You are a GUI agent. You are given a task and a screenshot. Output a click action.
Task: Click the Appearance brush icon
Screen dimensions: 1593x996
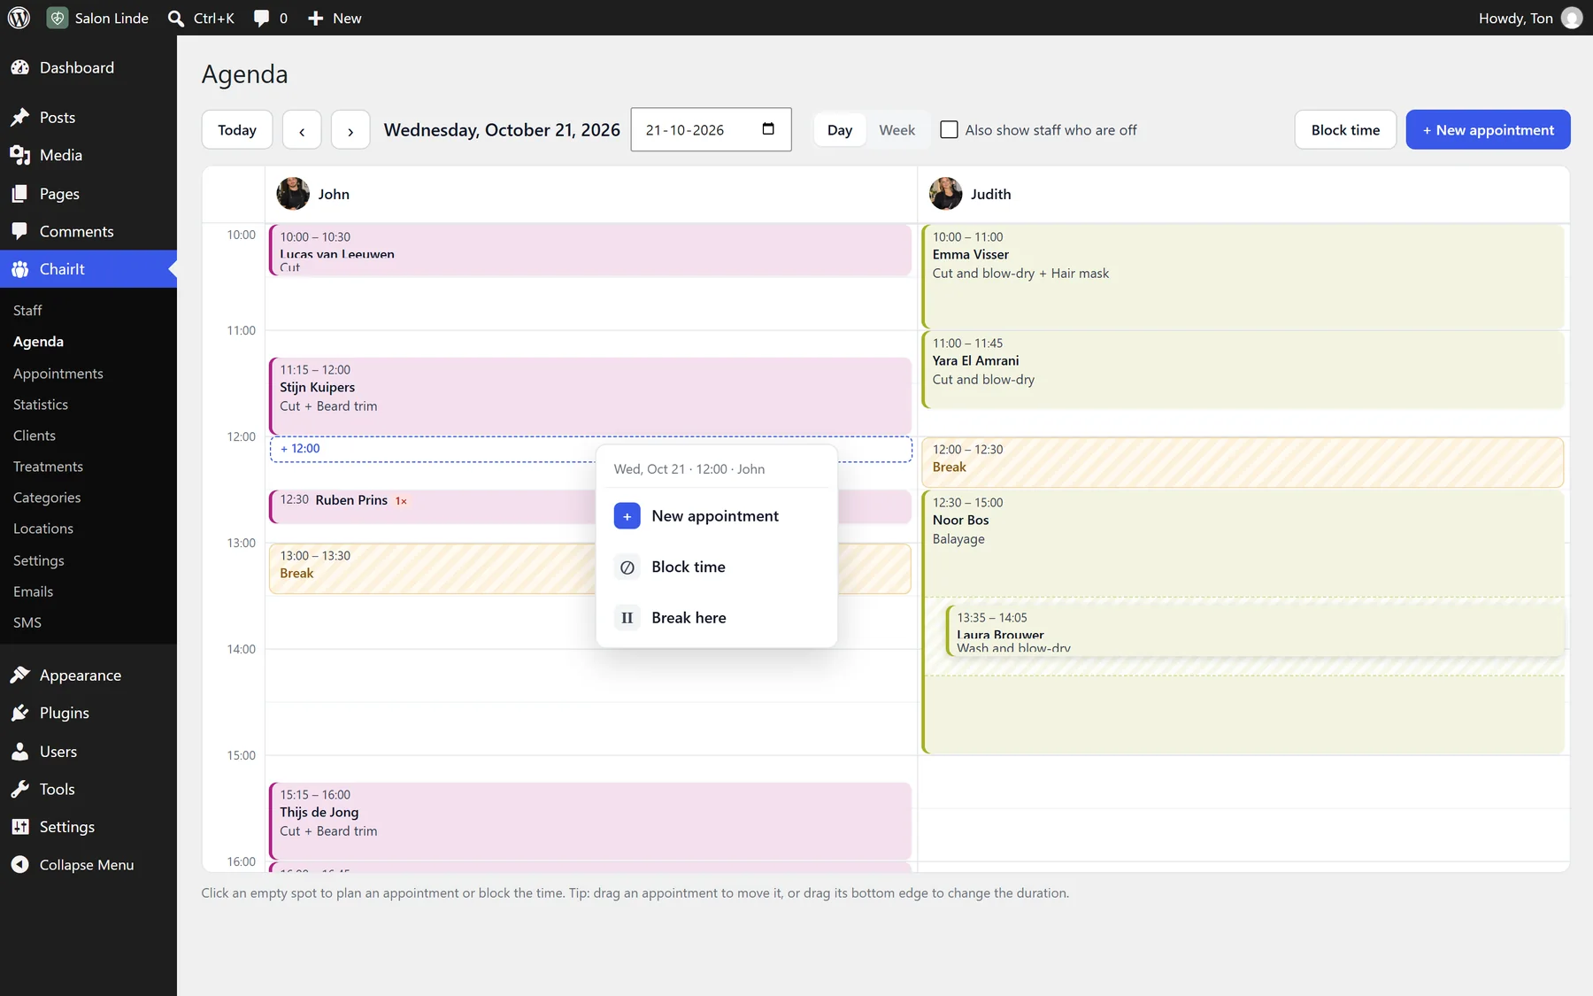tap(20, 675)
